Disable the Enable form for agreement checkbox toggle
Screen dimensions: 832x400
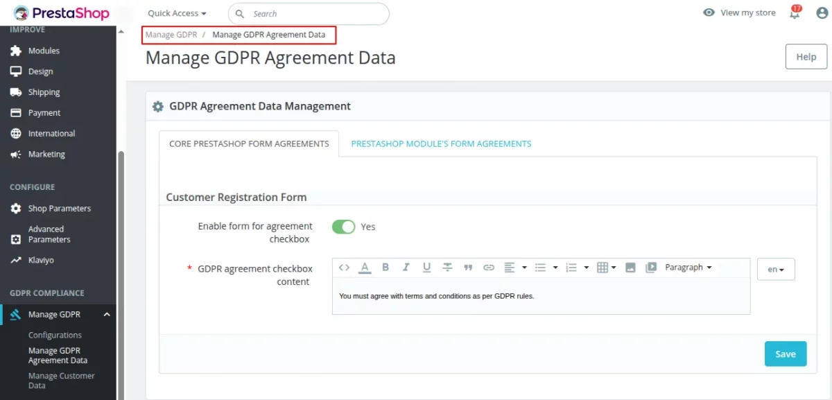coord(343,227)
